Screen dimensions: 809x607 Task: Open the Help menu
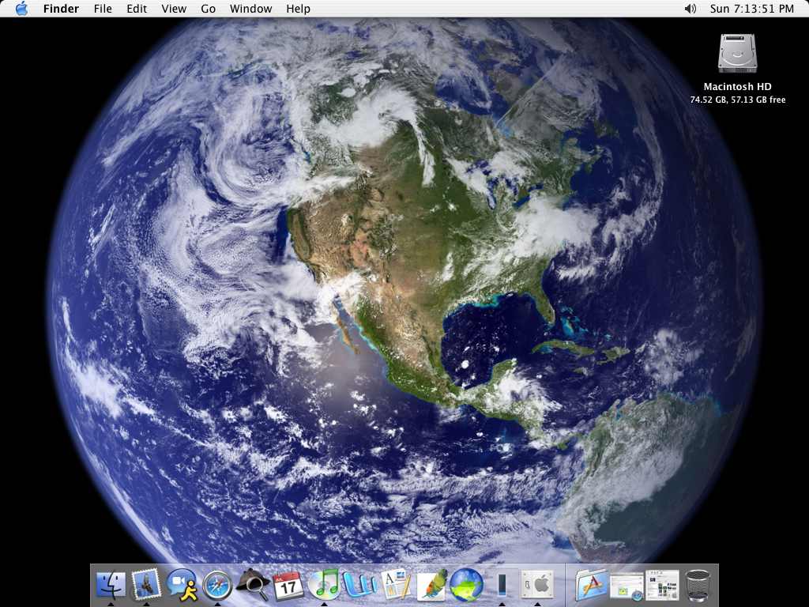click(x=298, y=9)
